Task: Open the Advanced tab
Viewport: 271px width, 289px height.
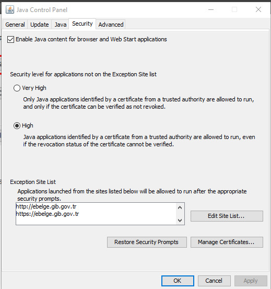Action: pos(111,25)
